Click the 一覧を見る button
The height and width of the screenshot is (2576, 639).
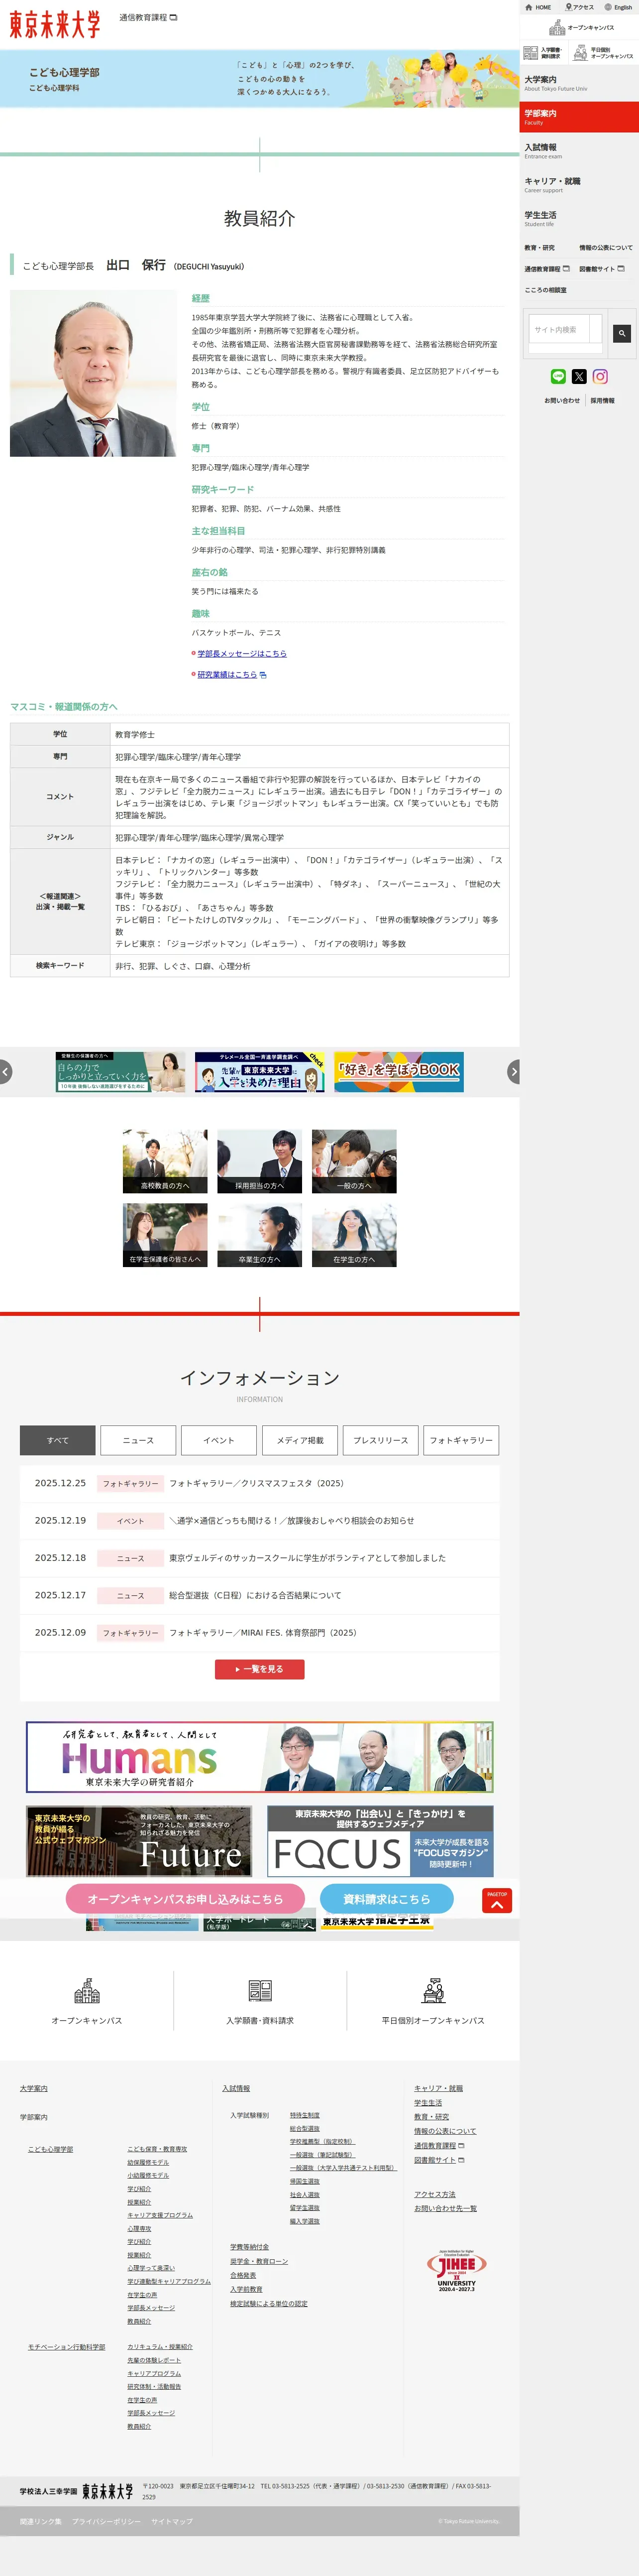click(x=260, y=1669)
